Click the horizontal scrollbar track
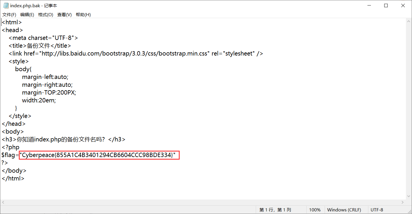 click(203, 202)
